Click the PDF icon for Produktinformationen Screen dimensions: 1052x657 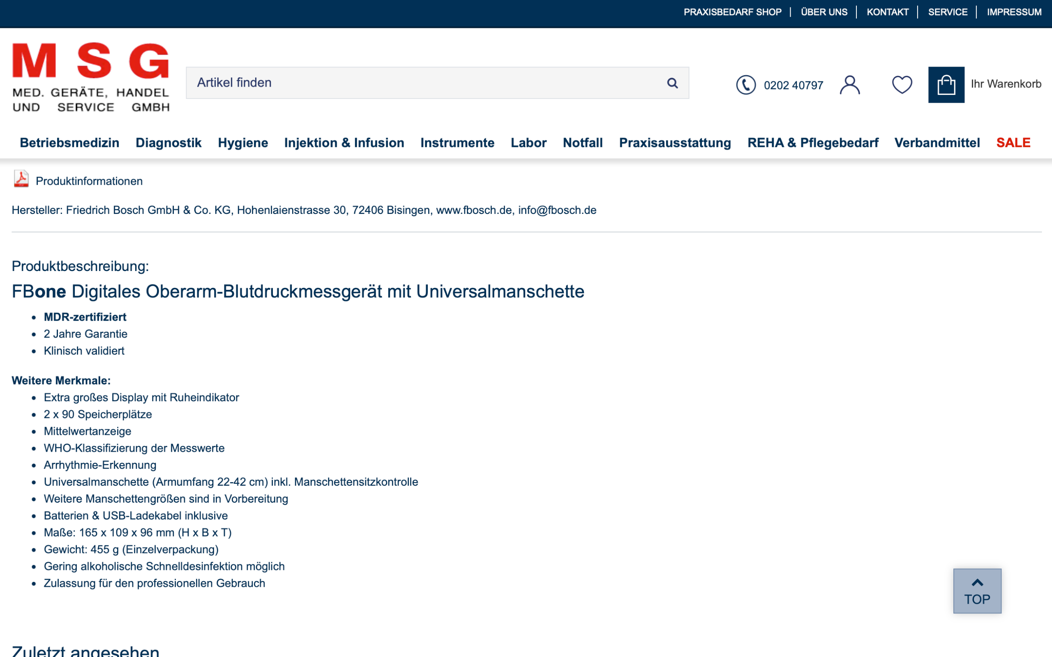(x=21, y=179)
